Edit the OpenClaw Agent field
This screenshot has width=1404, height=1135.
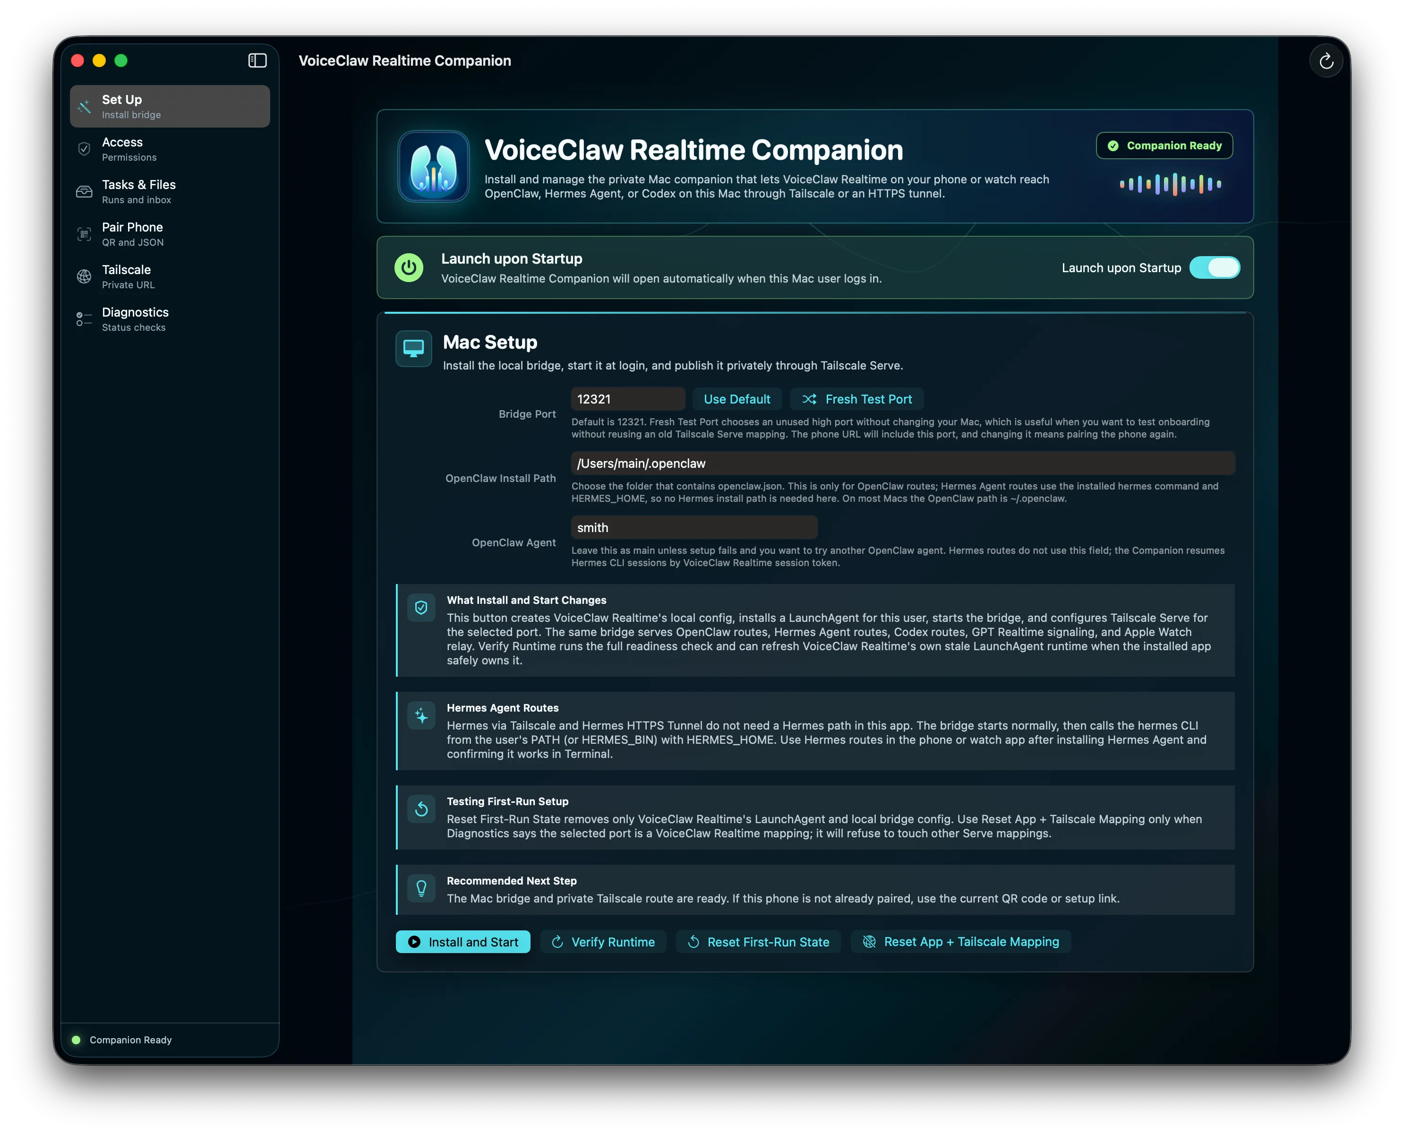tap(694, 528)
